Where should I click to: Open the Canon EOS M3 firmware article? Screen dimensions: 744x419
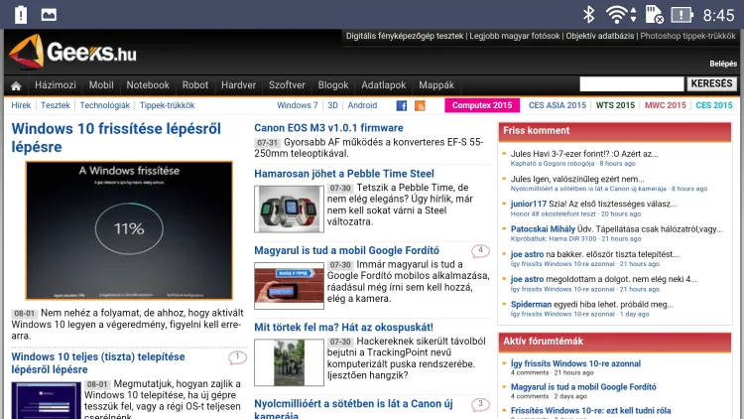point(328,128)
